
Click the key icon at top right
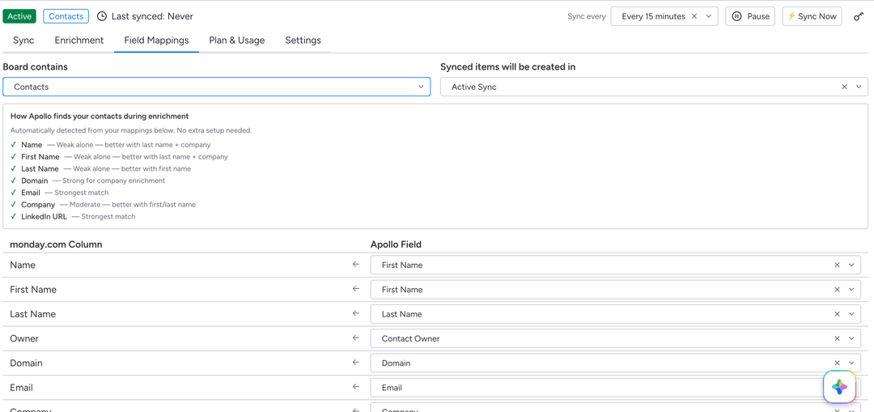click(x=859, y=17)
